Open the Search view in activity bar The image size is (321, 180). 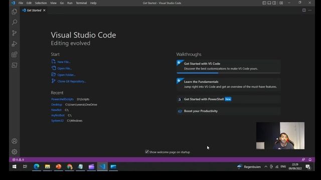coord(15,22)
